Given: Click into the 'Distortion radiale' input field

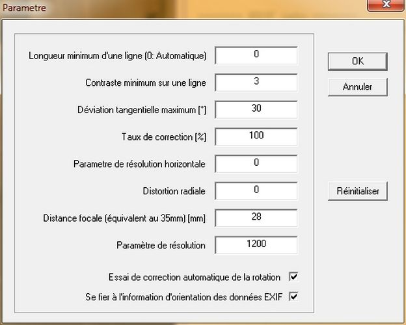Looking at the screenshot, I should pos(256,190).
